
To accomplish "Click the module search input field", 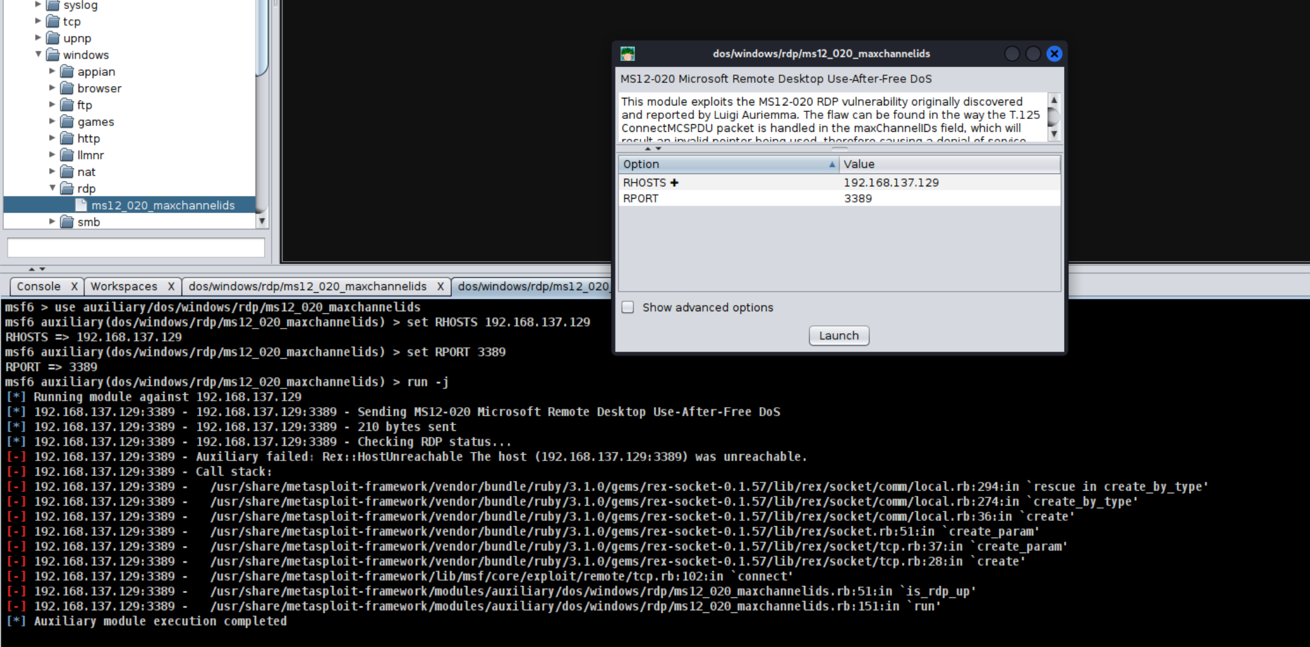I will 136,248.
